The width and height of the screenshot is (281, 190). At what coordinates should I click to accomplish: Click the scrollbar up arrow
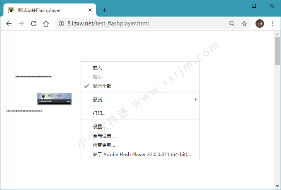click(x=277, y=34)
